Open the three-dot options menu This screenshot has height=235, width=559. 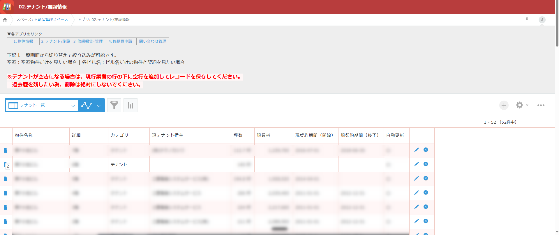541,105
